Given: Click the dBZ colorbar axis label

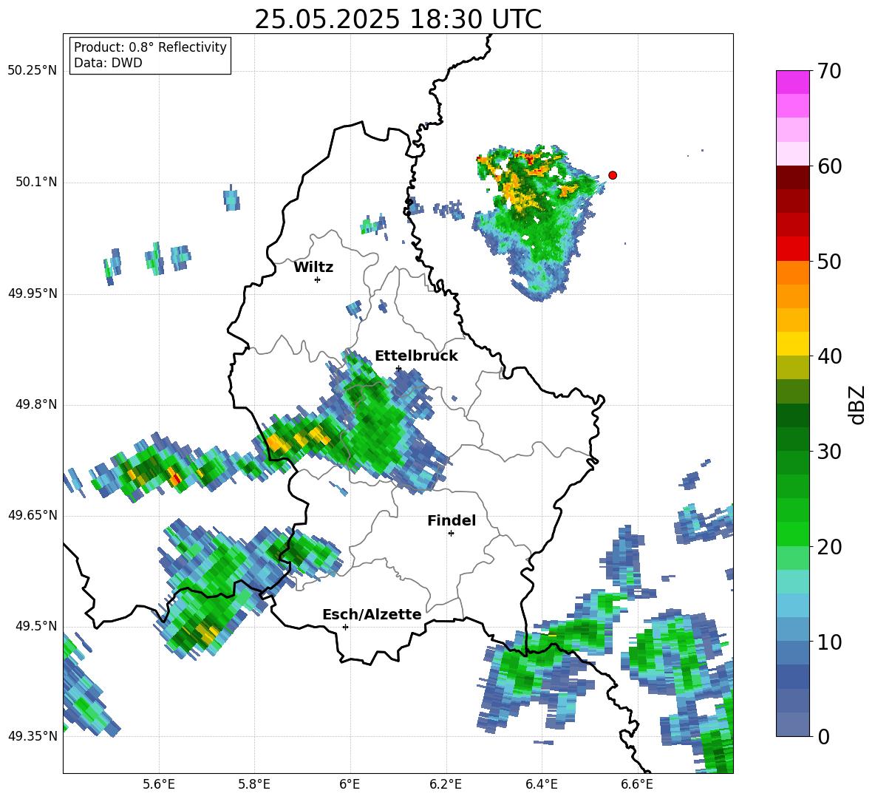Looking at the screenshot, I should tap(858, 404).
